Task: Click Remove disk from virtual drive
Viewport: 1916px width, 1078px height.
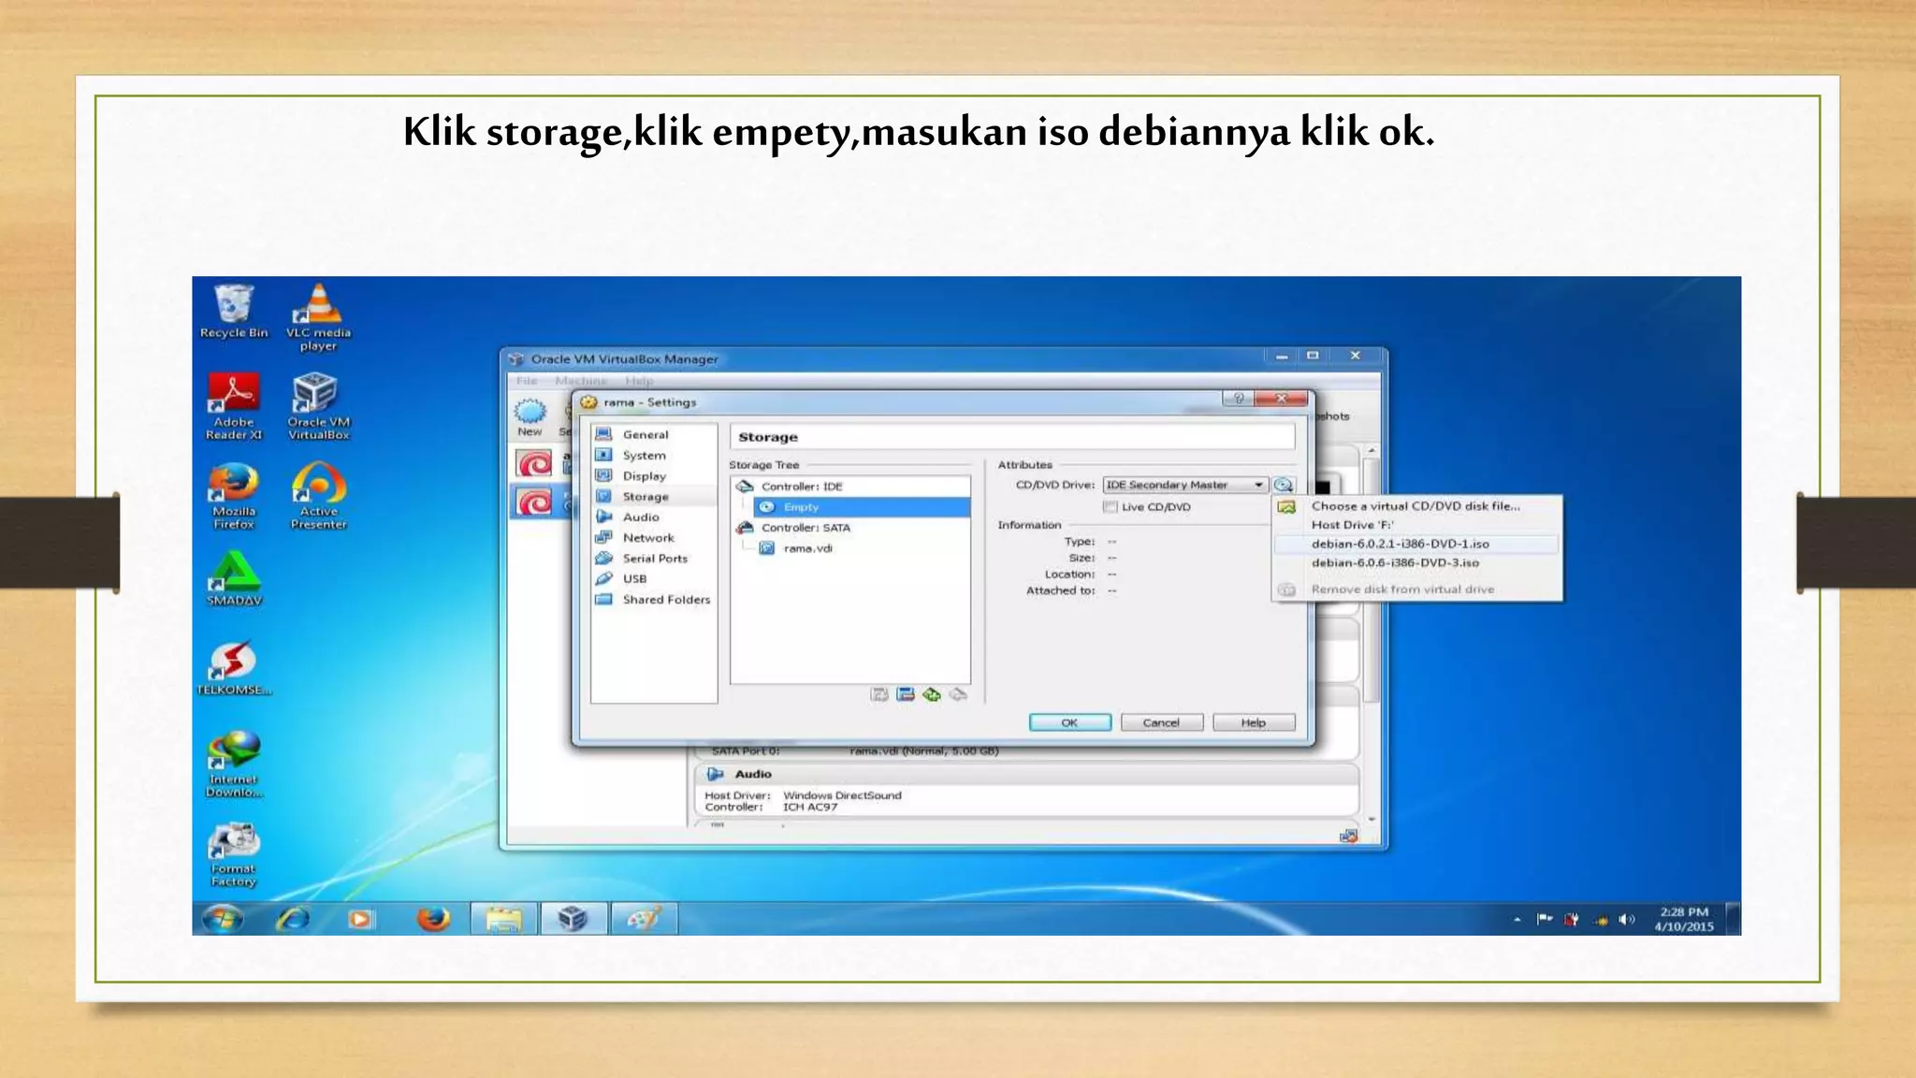Action: (1416, 590)
